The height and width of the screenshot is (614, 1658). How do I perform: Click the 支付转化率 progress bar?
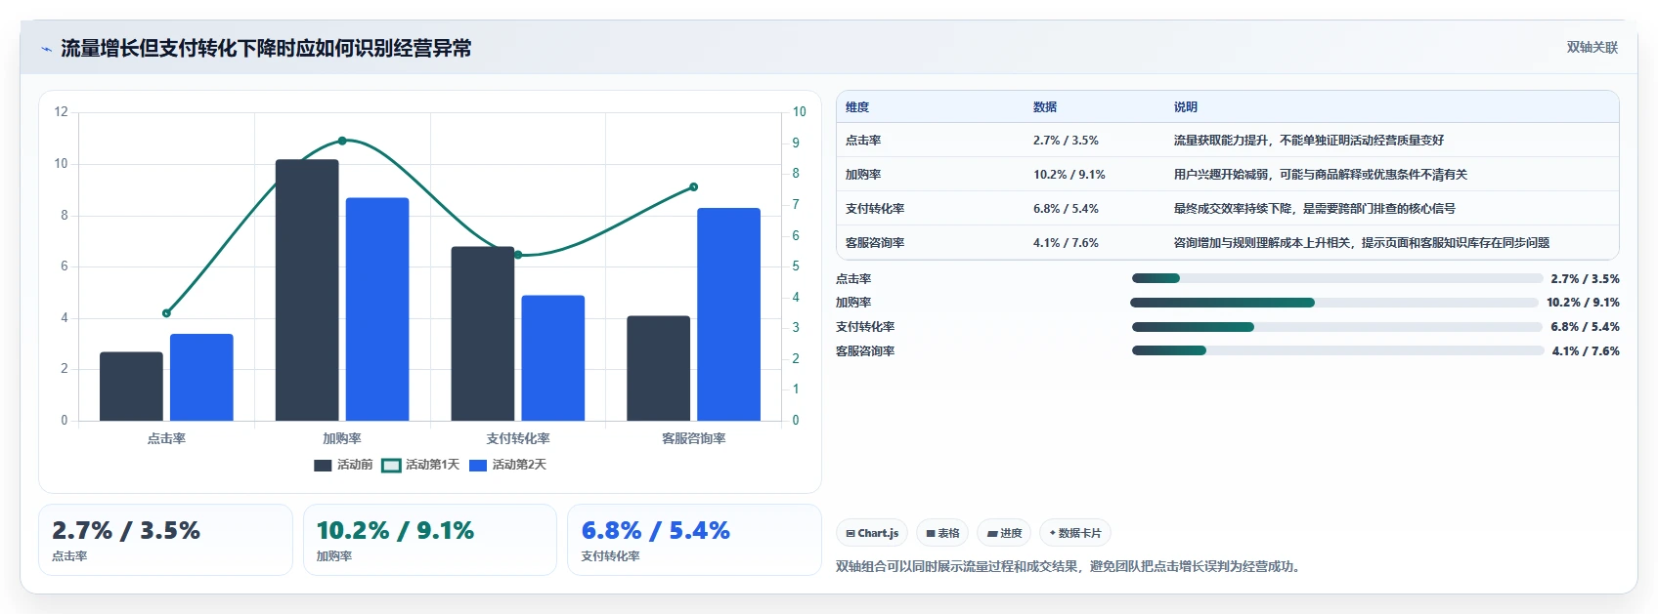point(1337,327)
